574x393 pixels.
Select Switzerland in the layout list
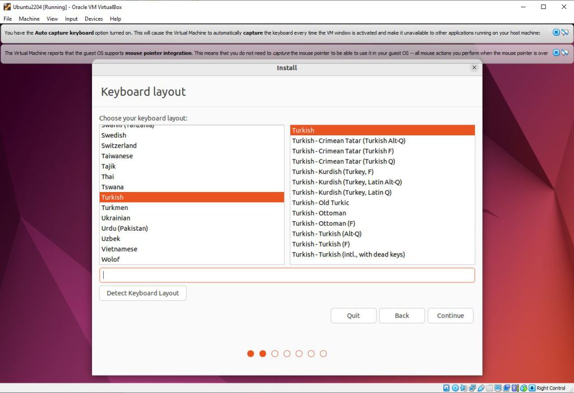(192, 145)
